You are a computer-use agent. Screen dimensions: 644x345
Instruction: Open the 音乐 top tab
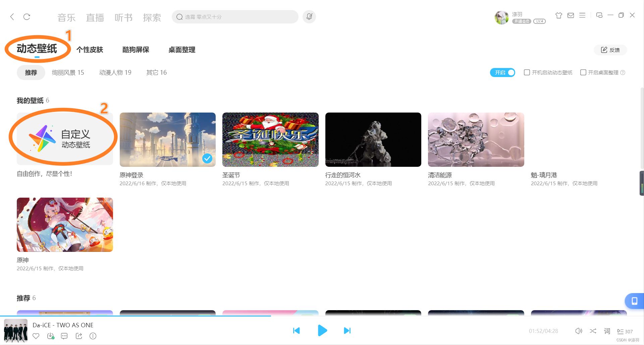coord(66,17)
